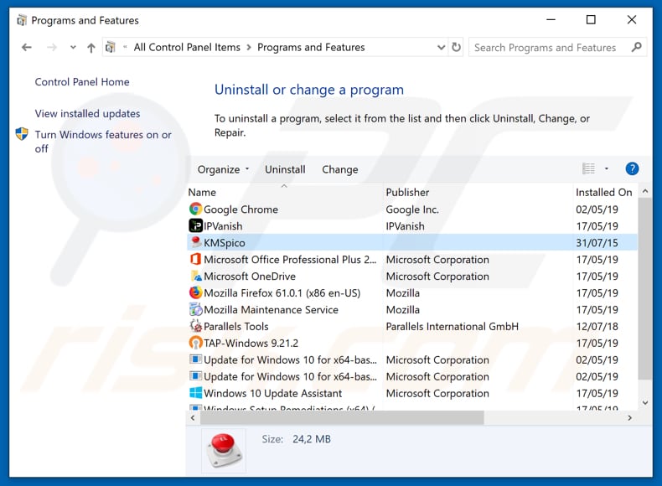Click Programs and Features breadcrumb
This screenshot has width=662, height=486.
pyautogui.click(x=311, y=47)
